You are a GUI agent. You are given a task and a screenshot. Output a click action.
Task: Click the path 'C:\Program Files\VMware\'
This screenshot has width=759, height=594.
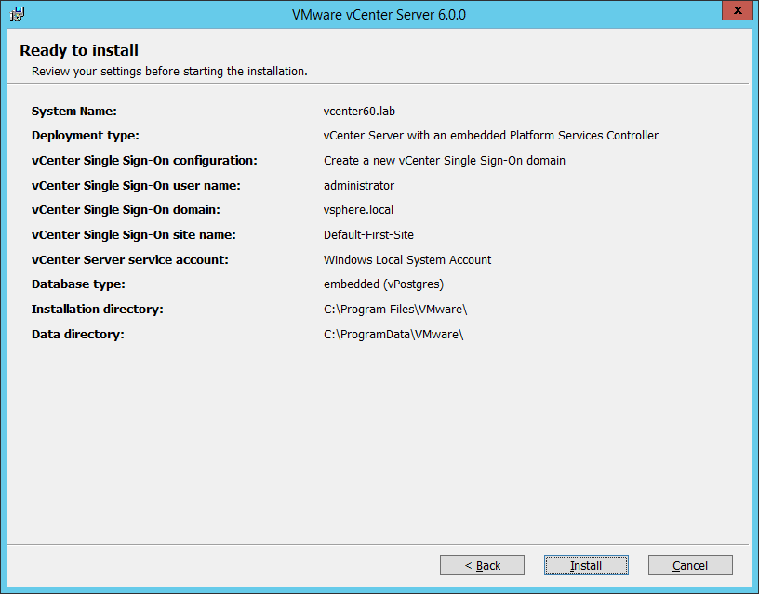tap(395, 310)
